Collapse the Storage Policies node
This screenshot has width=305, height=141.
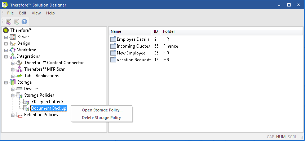(13, 96)
